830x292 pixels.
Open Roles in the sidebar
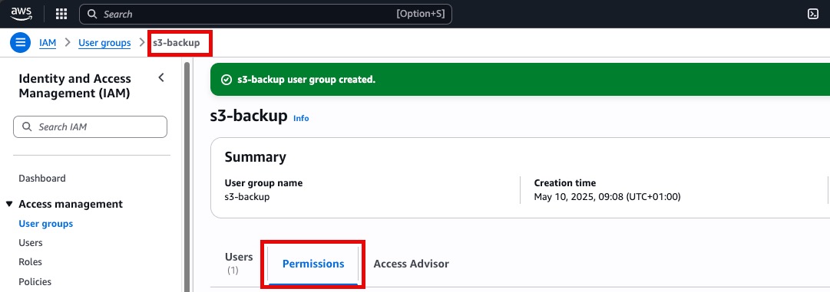tap(30, 262)
